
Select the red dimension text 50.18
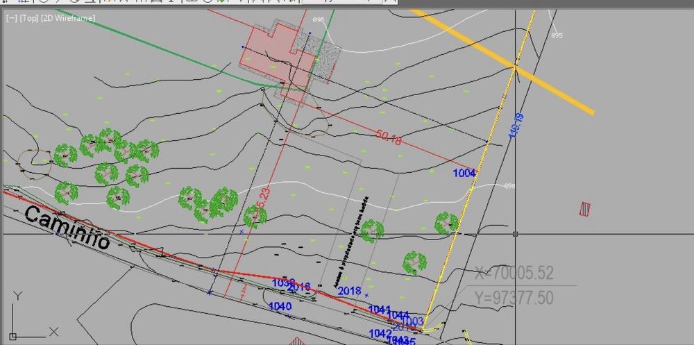[x=389, y=137]
